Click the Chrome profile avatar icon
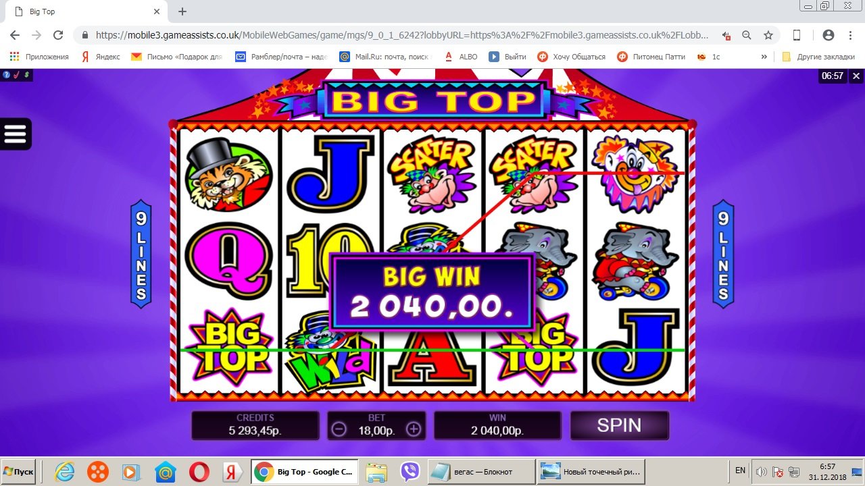 click(x=829, y=35)
